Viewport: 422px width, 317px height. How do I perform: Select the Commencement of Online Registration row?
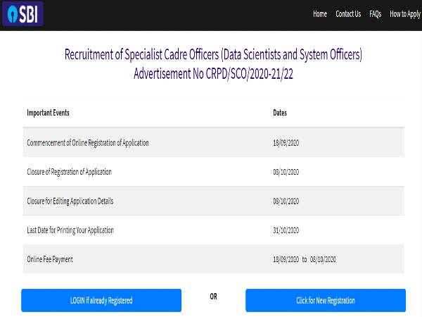pos(88,143)
